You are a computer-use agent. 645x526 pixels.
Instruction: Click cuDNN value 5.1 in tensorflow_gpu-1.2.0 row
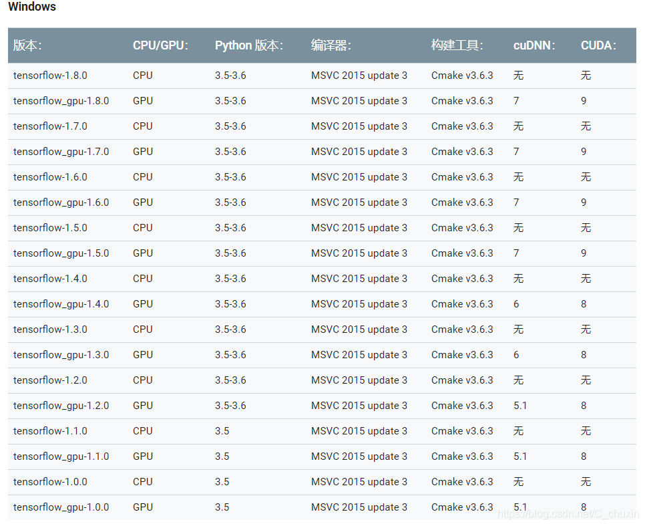(520, 406)
